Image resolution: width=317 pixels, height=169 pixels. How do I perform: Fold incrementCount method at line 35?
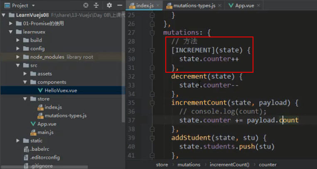pos(152,103)
